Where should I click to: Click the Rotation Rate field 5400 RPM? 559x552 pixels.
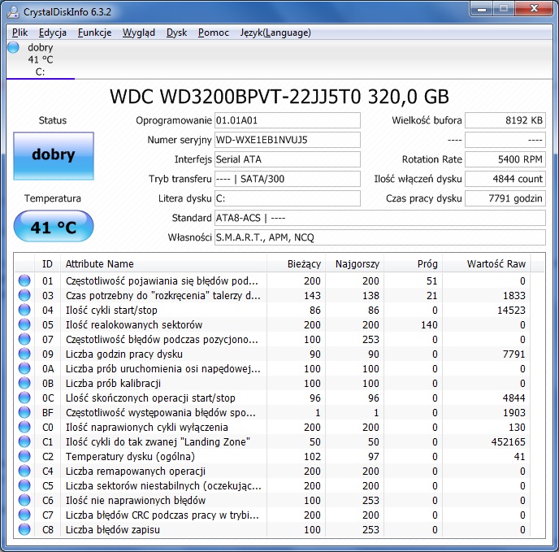point(505,159)
